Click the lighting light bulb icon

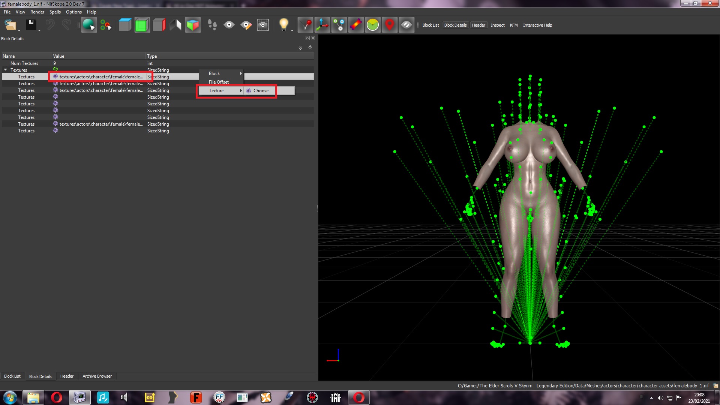point(283,24)
